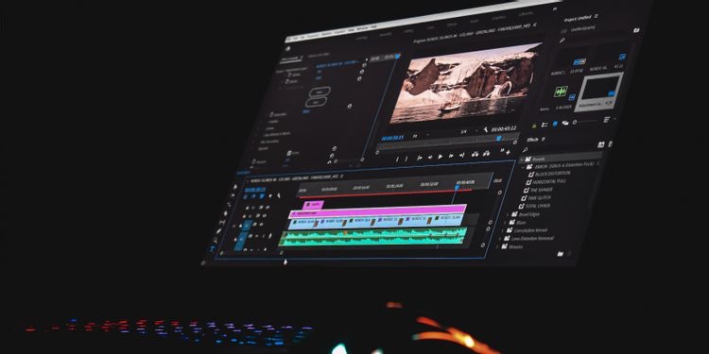Open the Effects panel tab
709x354 pixels.
click(x=532, y=140)
